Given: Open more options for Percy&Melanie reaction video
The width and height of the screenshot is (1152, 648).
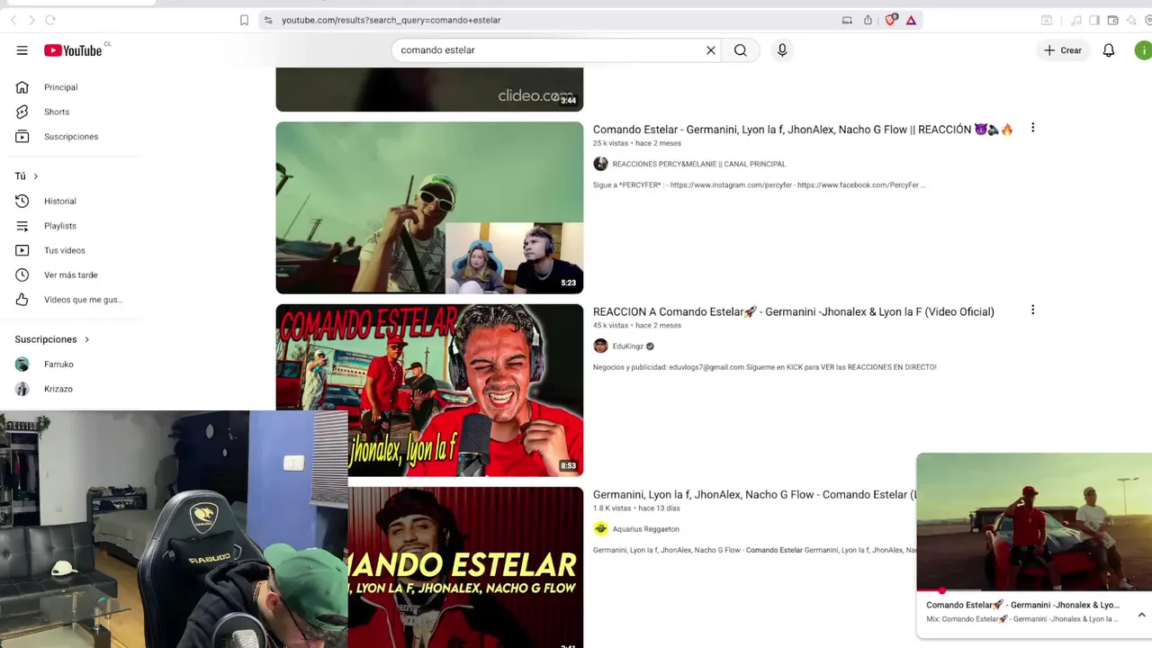Looking at the screenshot, I should pyautogui.click(x=1032, y=128).
